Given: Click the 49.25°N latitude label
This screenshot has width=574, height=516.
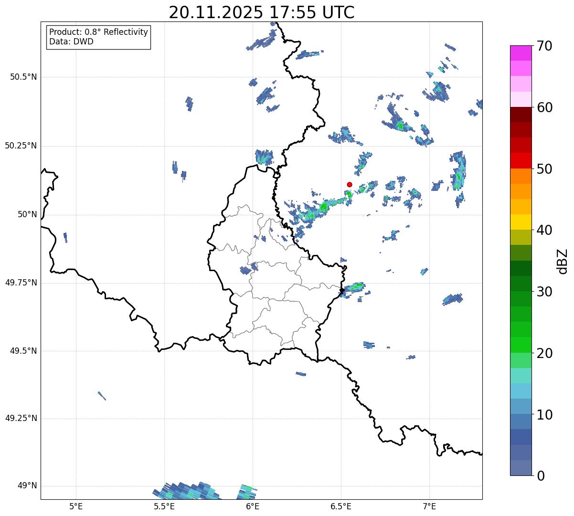Looking at the screenshot, I should 21,418.
